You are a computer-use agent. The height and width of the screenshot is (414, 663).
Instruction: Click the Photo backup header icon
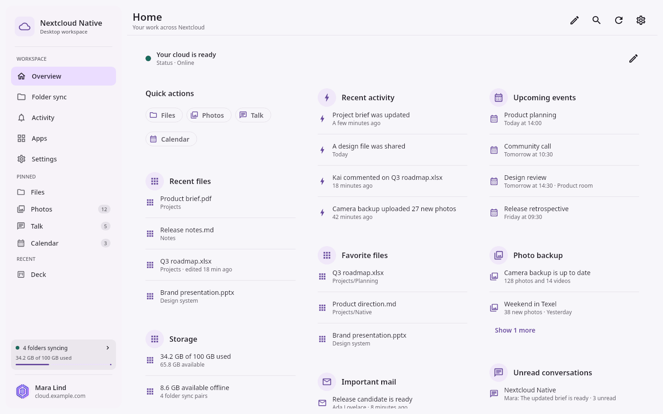coord(499,255)
